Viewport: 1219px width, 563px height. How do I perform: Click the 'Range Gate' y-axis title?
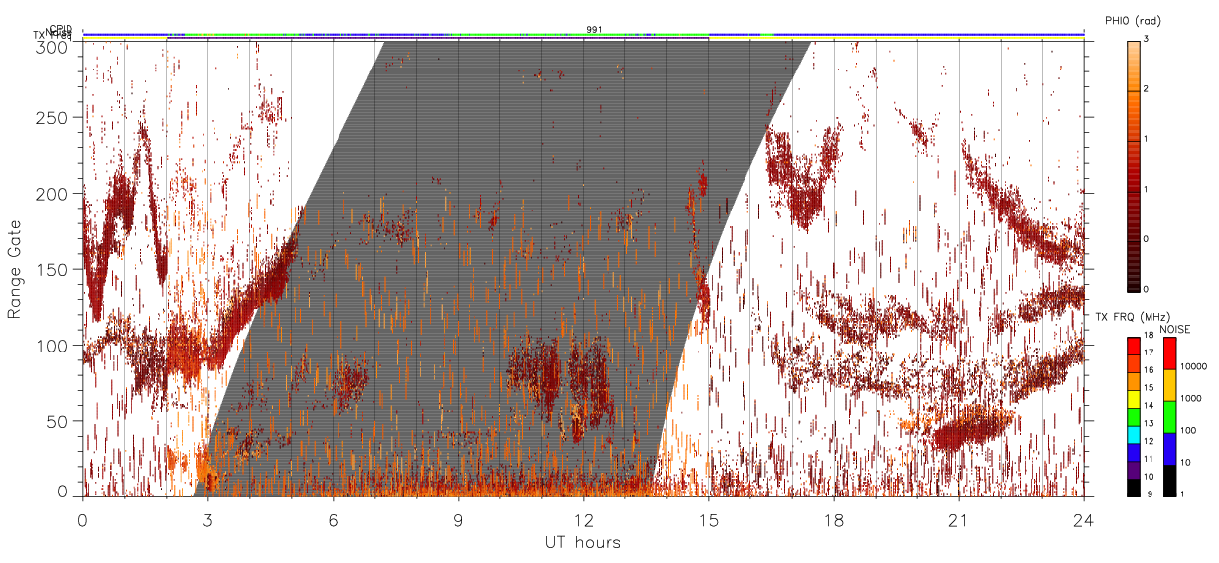(15, 269)
